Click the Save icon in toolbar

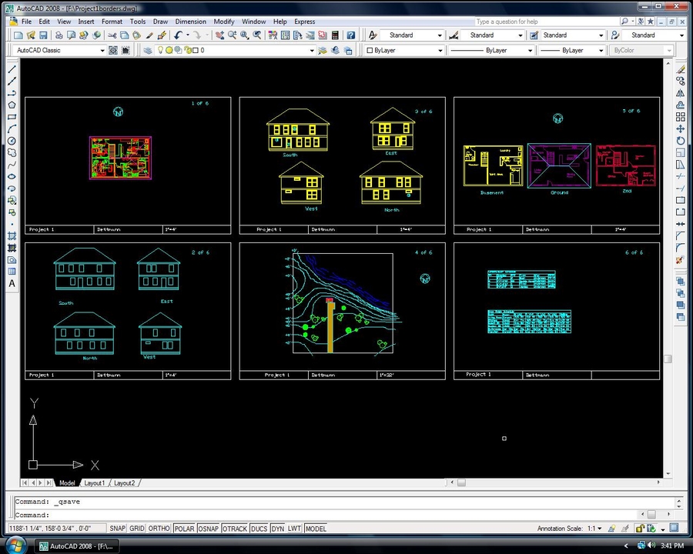(44, 35)
